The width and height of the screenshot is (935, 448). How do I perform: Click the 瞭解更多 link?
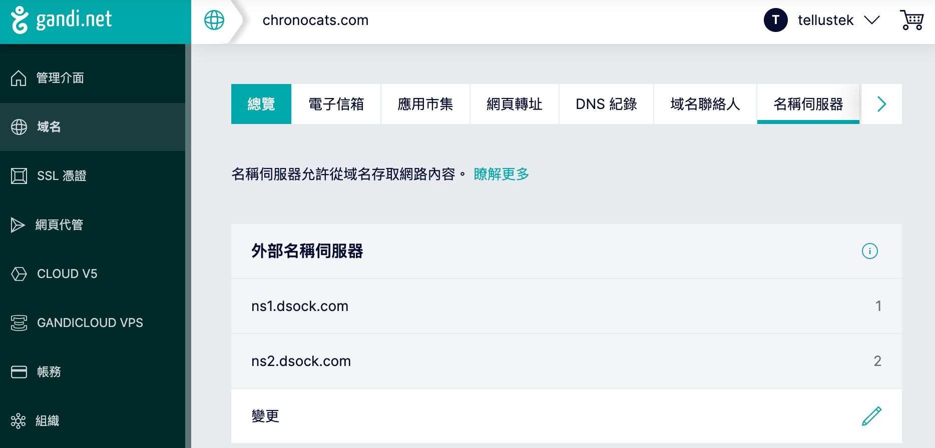(x=501, y=174)
